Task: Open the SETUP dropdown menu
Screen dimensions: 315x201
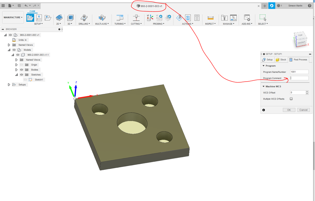Action: click(x=39, y=24)
